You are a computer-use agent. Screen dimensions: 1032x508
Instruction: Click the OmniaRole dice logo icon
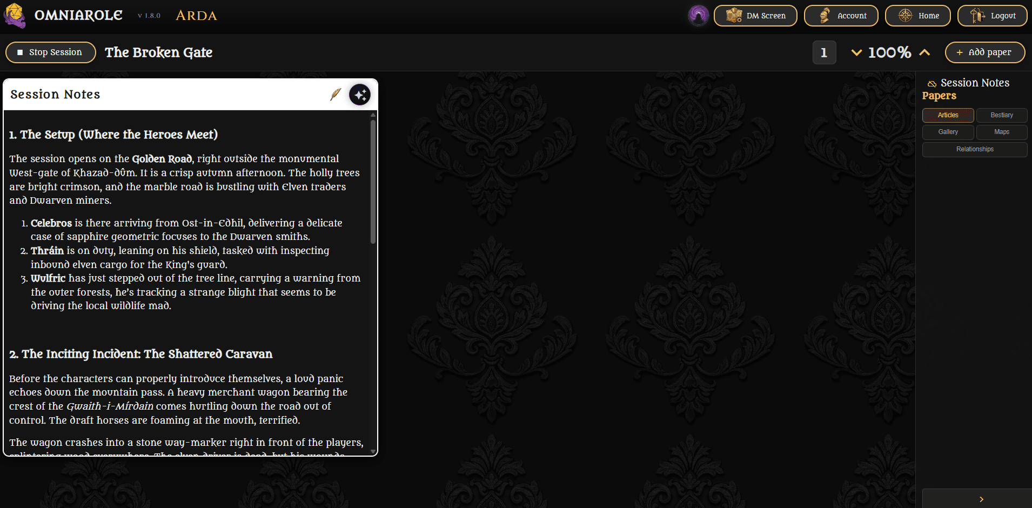[x=15, y=15]
